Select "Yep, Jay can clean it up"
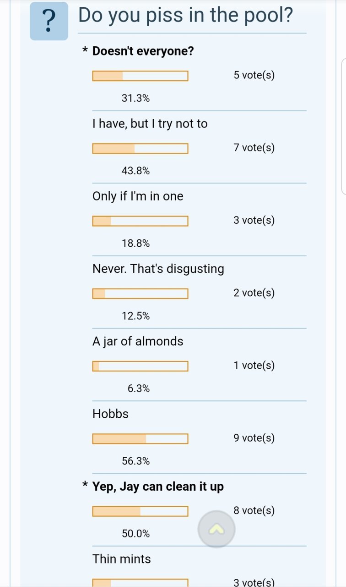Screen dimensions: 346x587 (x=158, y=486)
